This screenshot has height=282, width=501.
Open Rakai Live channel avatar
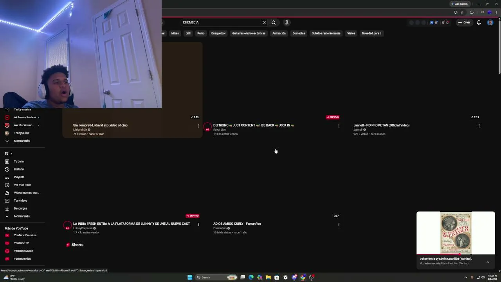[207, 127]
